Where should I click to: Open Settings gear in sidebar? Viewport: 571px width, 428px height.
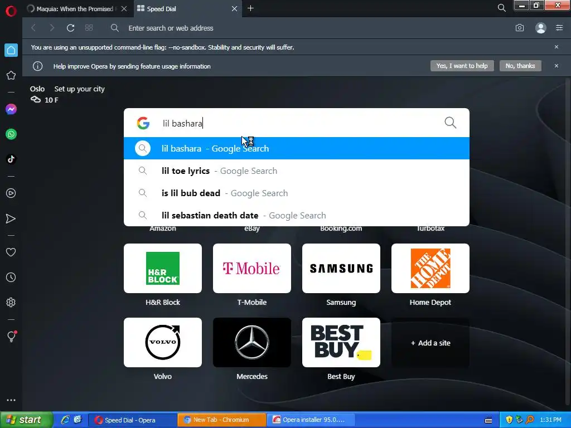click(11, 303)
